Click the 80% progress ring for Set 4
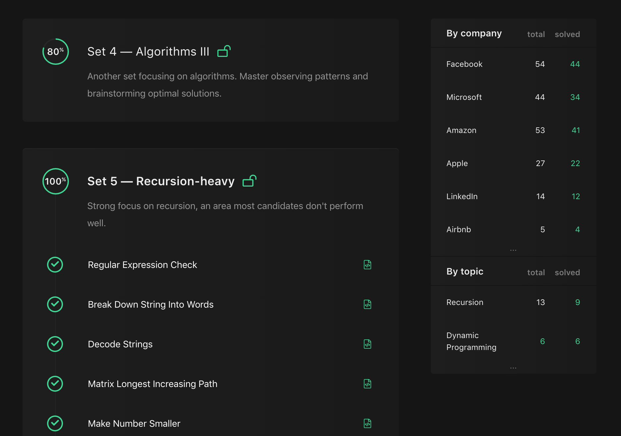Viewport: 621px width, 436px height. point(55,52)
